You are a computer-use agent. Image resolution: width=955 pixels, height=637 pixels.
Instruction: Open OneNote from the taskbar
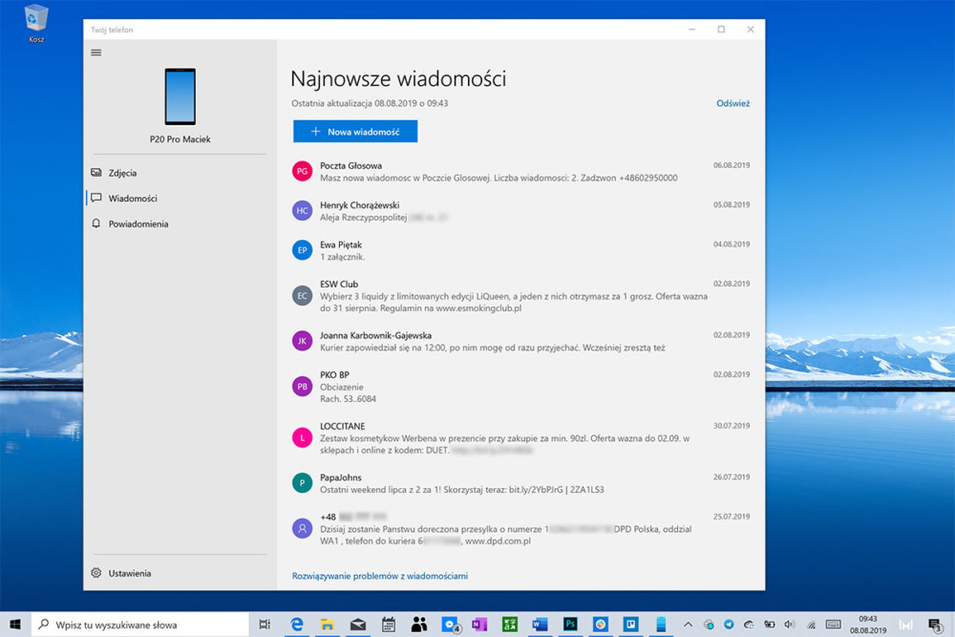(x=479, y=625)
